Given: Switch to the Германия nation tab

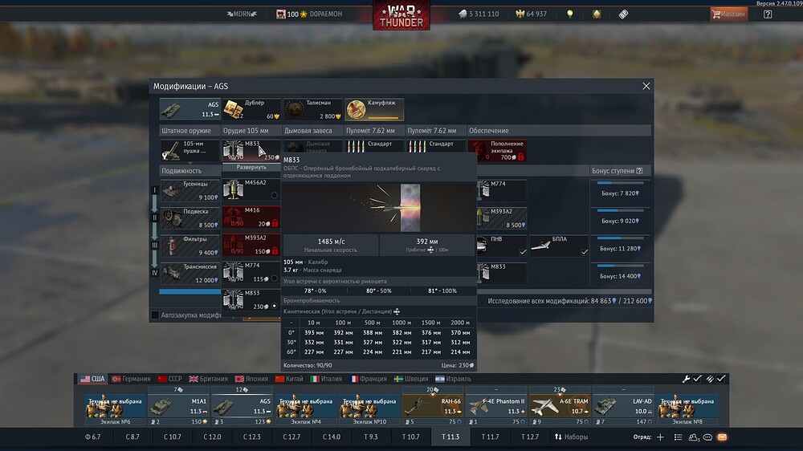Looking at the screenshot, I should click(131, 379).
